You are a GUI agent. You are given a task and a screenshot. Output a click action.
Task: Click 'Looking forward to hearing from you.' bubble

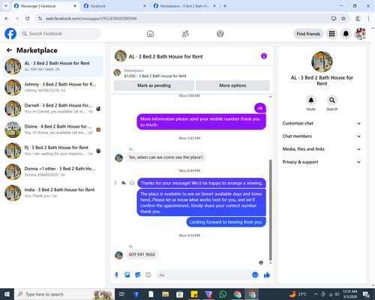[x=226, y=222]
